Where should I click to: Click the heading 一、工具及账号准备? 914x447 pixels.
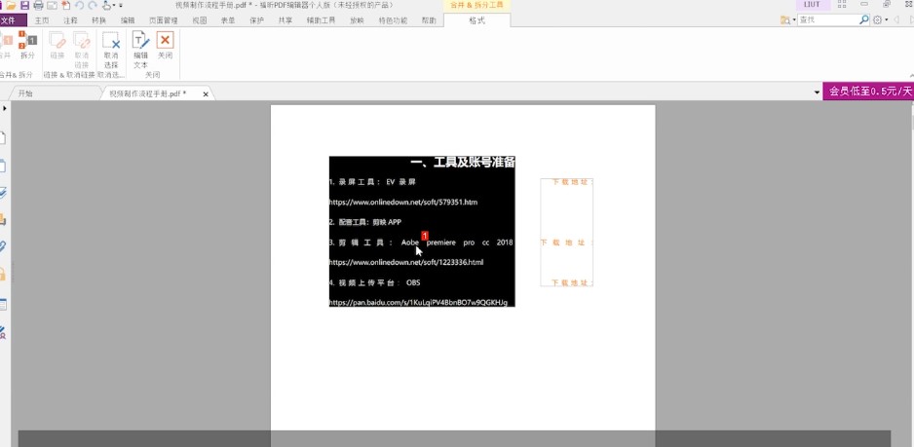463,163
